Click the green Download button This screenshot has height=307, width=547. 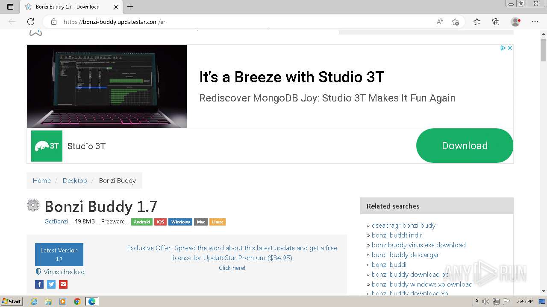pos(465,146)
